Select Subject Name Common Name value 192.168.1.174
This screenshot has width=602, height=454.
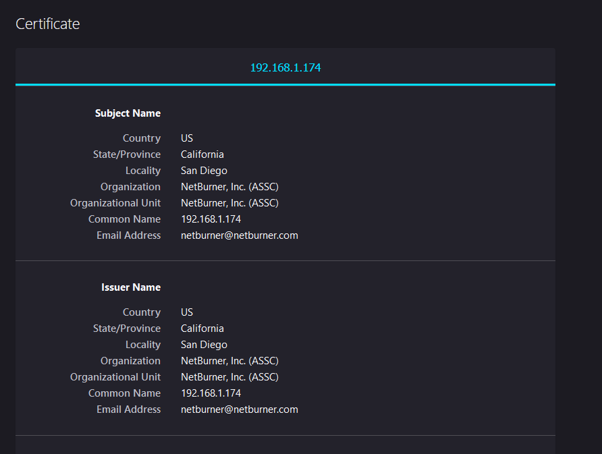pos(211,219)
